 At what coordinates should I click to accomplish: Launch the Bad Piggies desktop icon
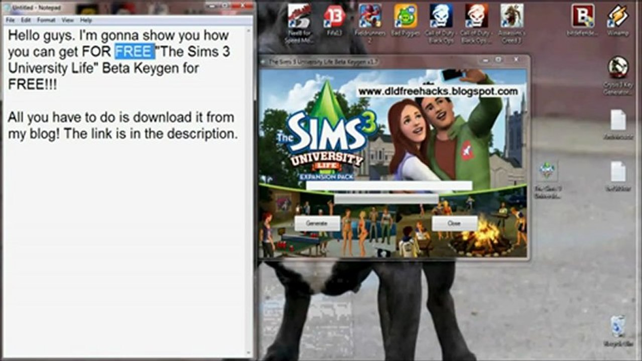406,20
